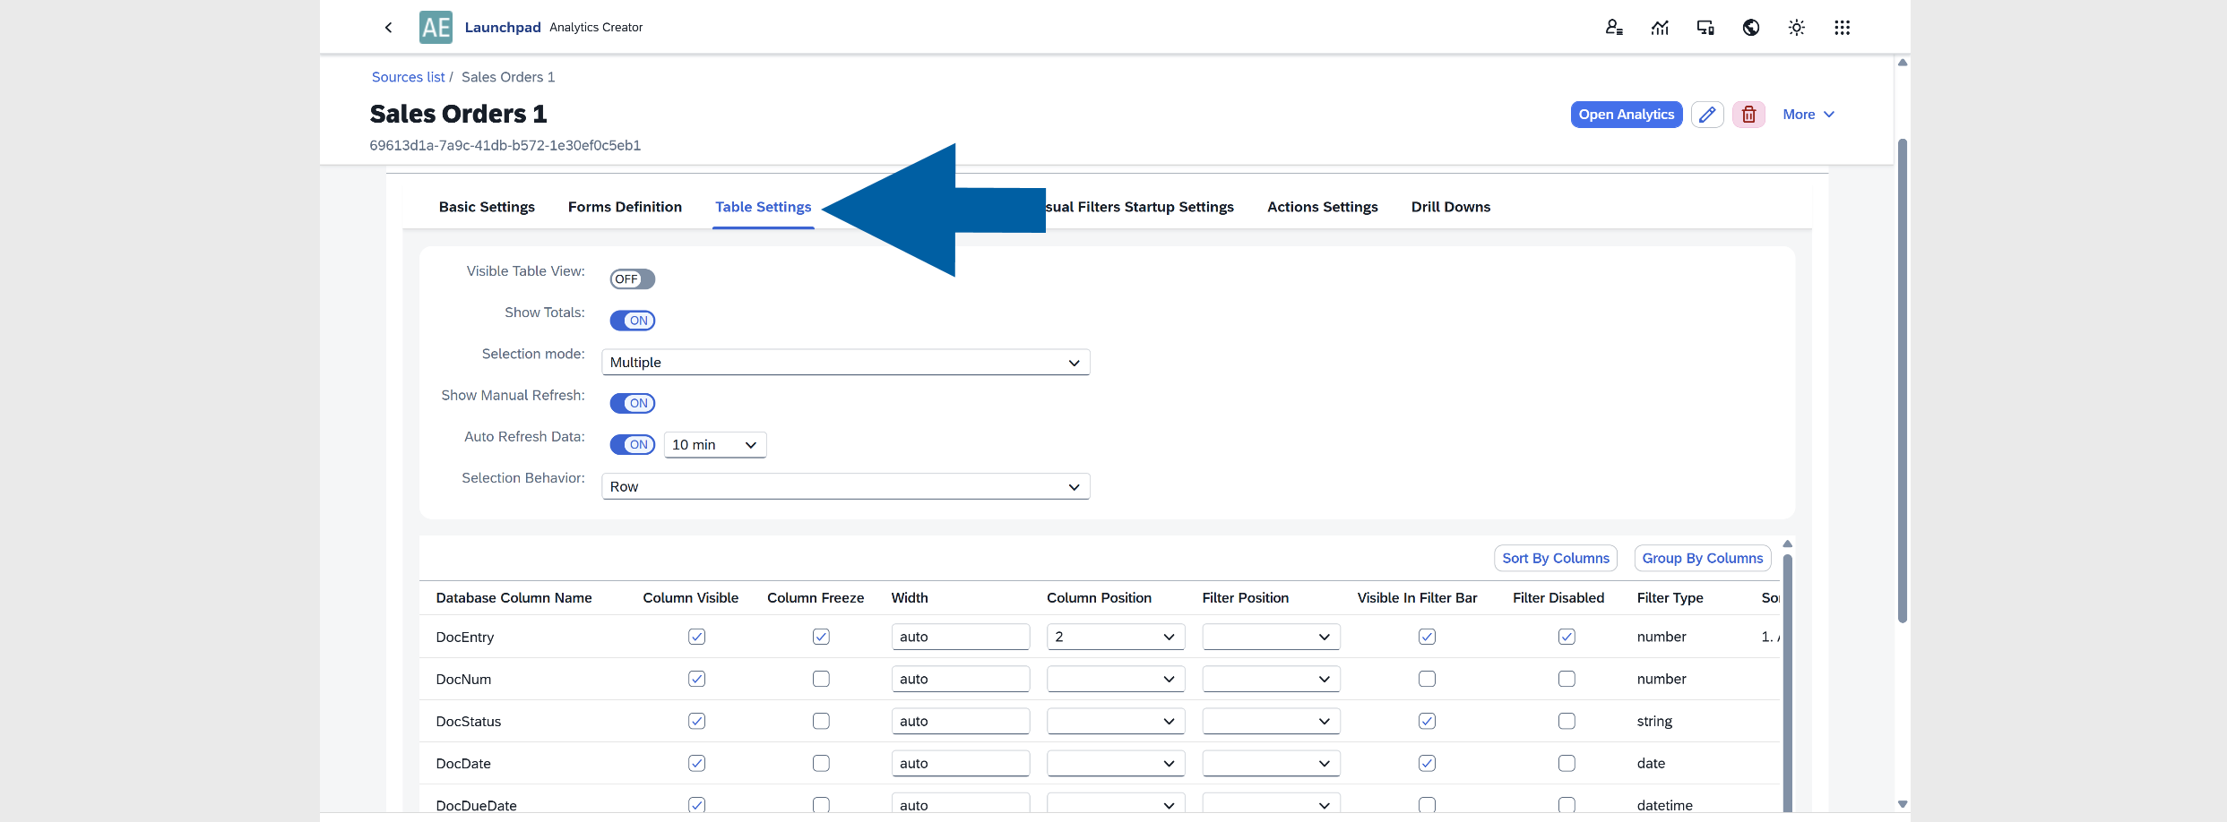The height and width of the screenshot is (822, 2227).
Task: Click the red trash delete icon
Action: click(x=1748, y=114)
